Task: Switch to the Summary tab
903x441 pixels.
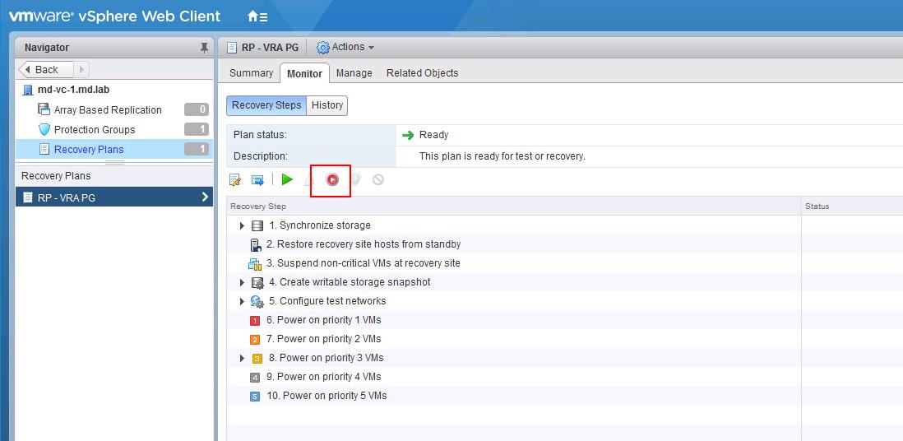Action: [x=251, y=73]
